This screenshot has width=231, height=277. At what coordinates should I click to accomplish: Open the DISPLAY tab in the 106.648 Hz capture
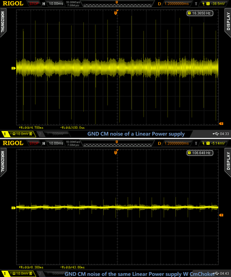pos(228,162)
